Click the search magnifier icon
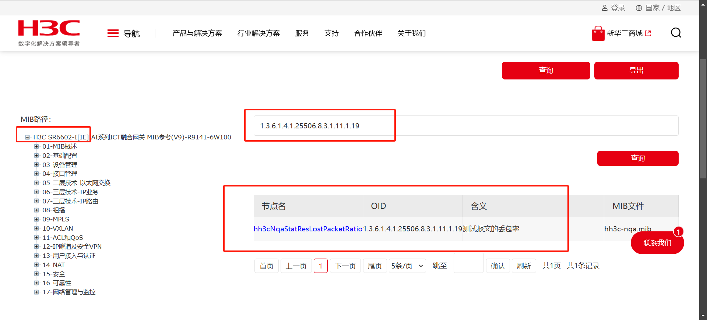The width and height of the screenshot is (707, 320). pyautogui.click(x=676, y=33)
